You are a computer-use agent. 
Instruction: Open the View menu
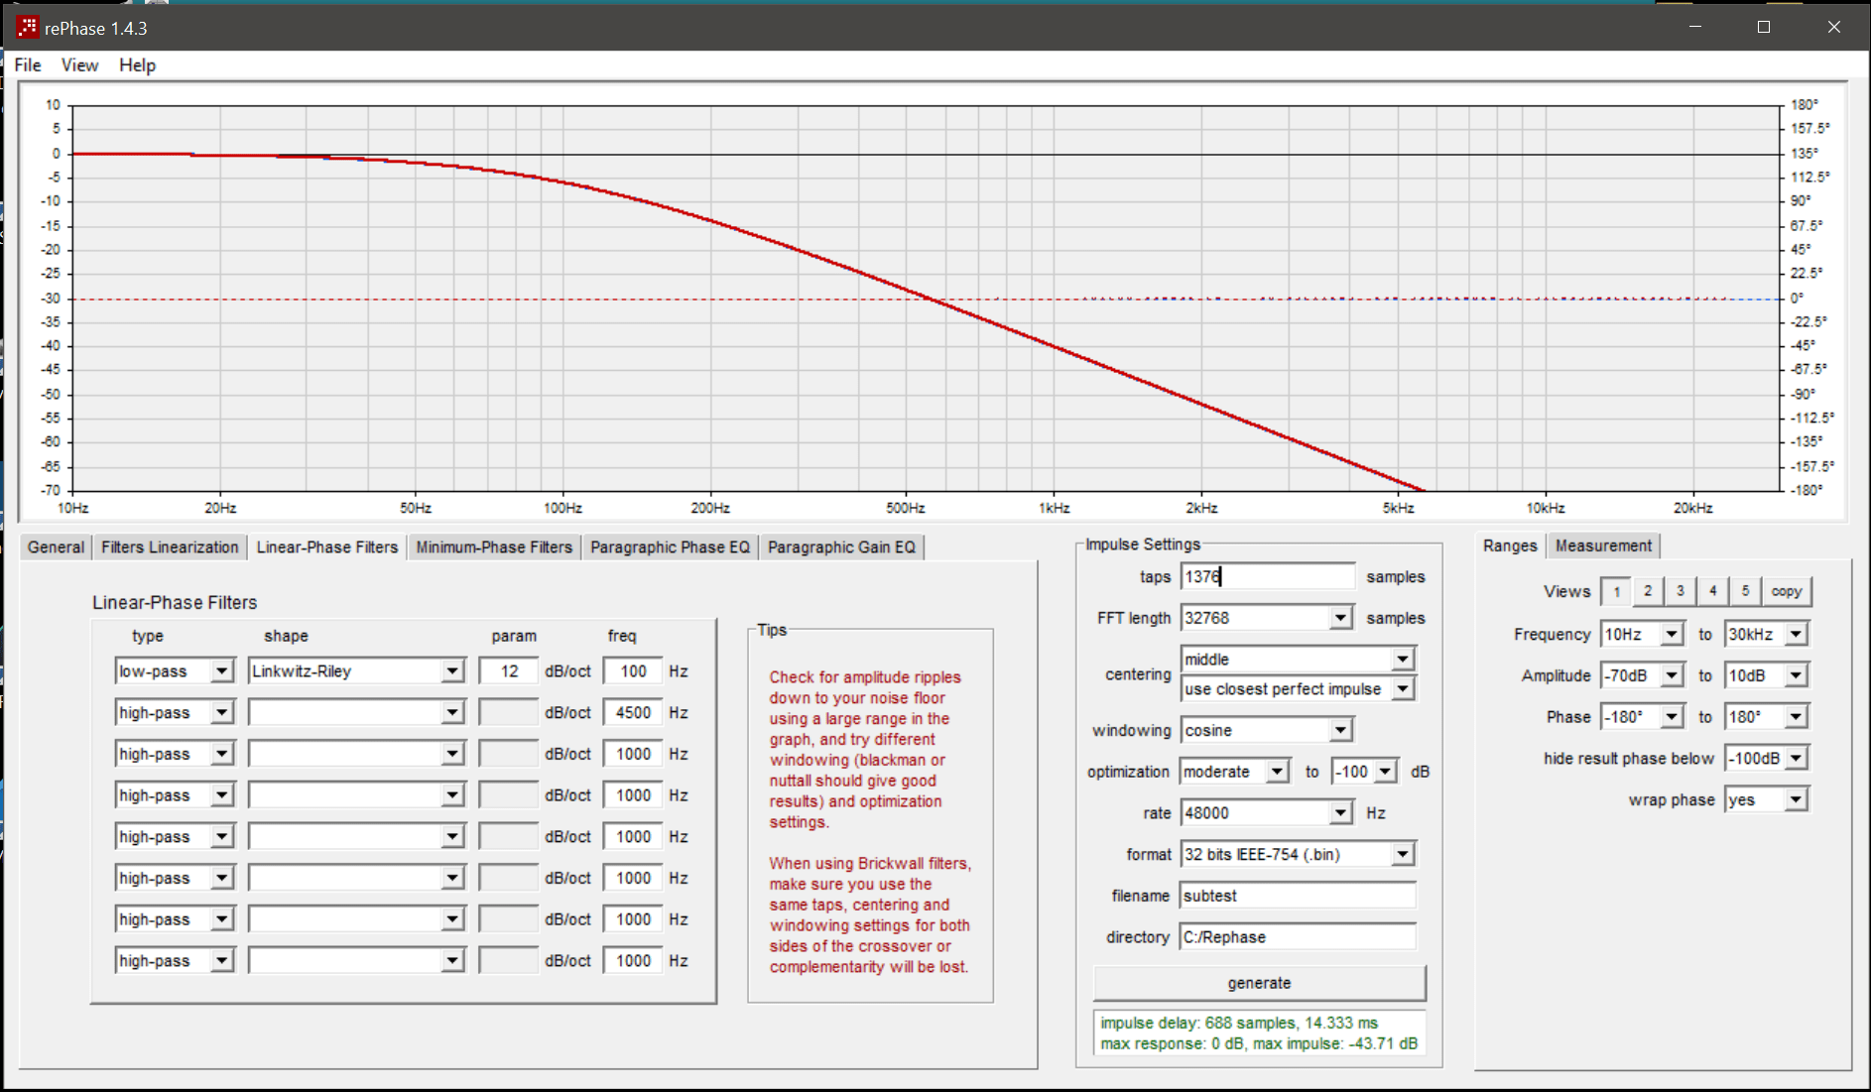pos(79,65)
